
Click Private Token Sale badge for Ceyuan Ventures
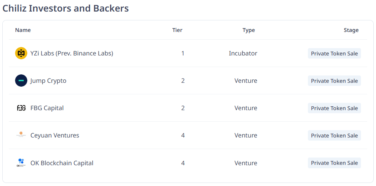[x=334, y=136]
